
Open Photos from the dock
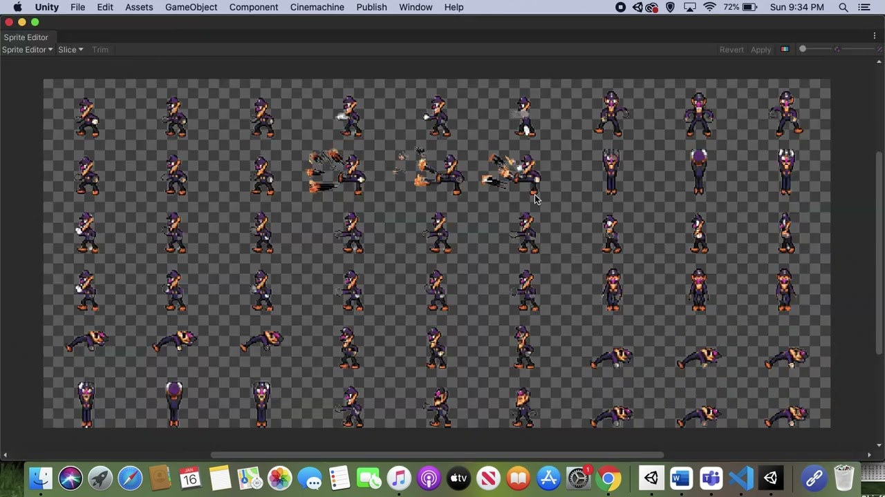coord(279,478)
